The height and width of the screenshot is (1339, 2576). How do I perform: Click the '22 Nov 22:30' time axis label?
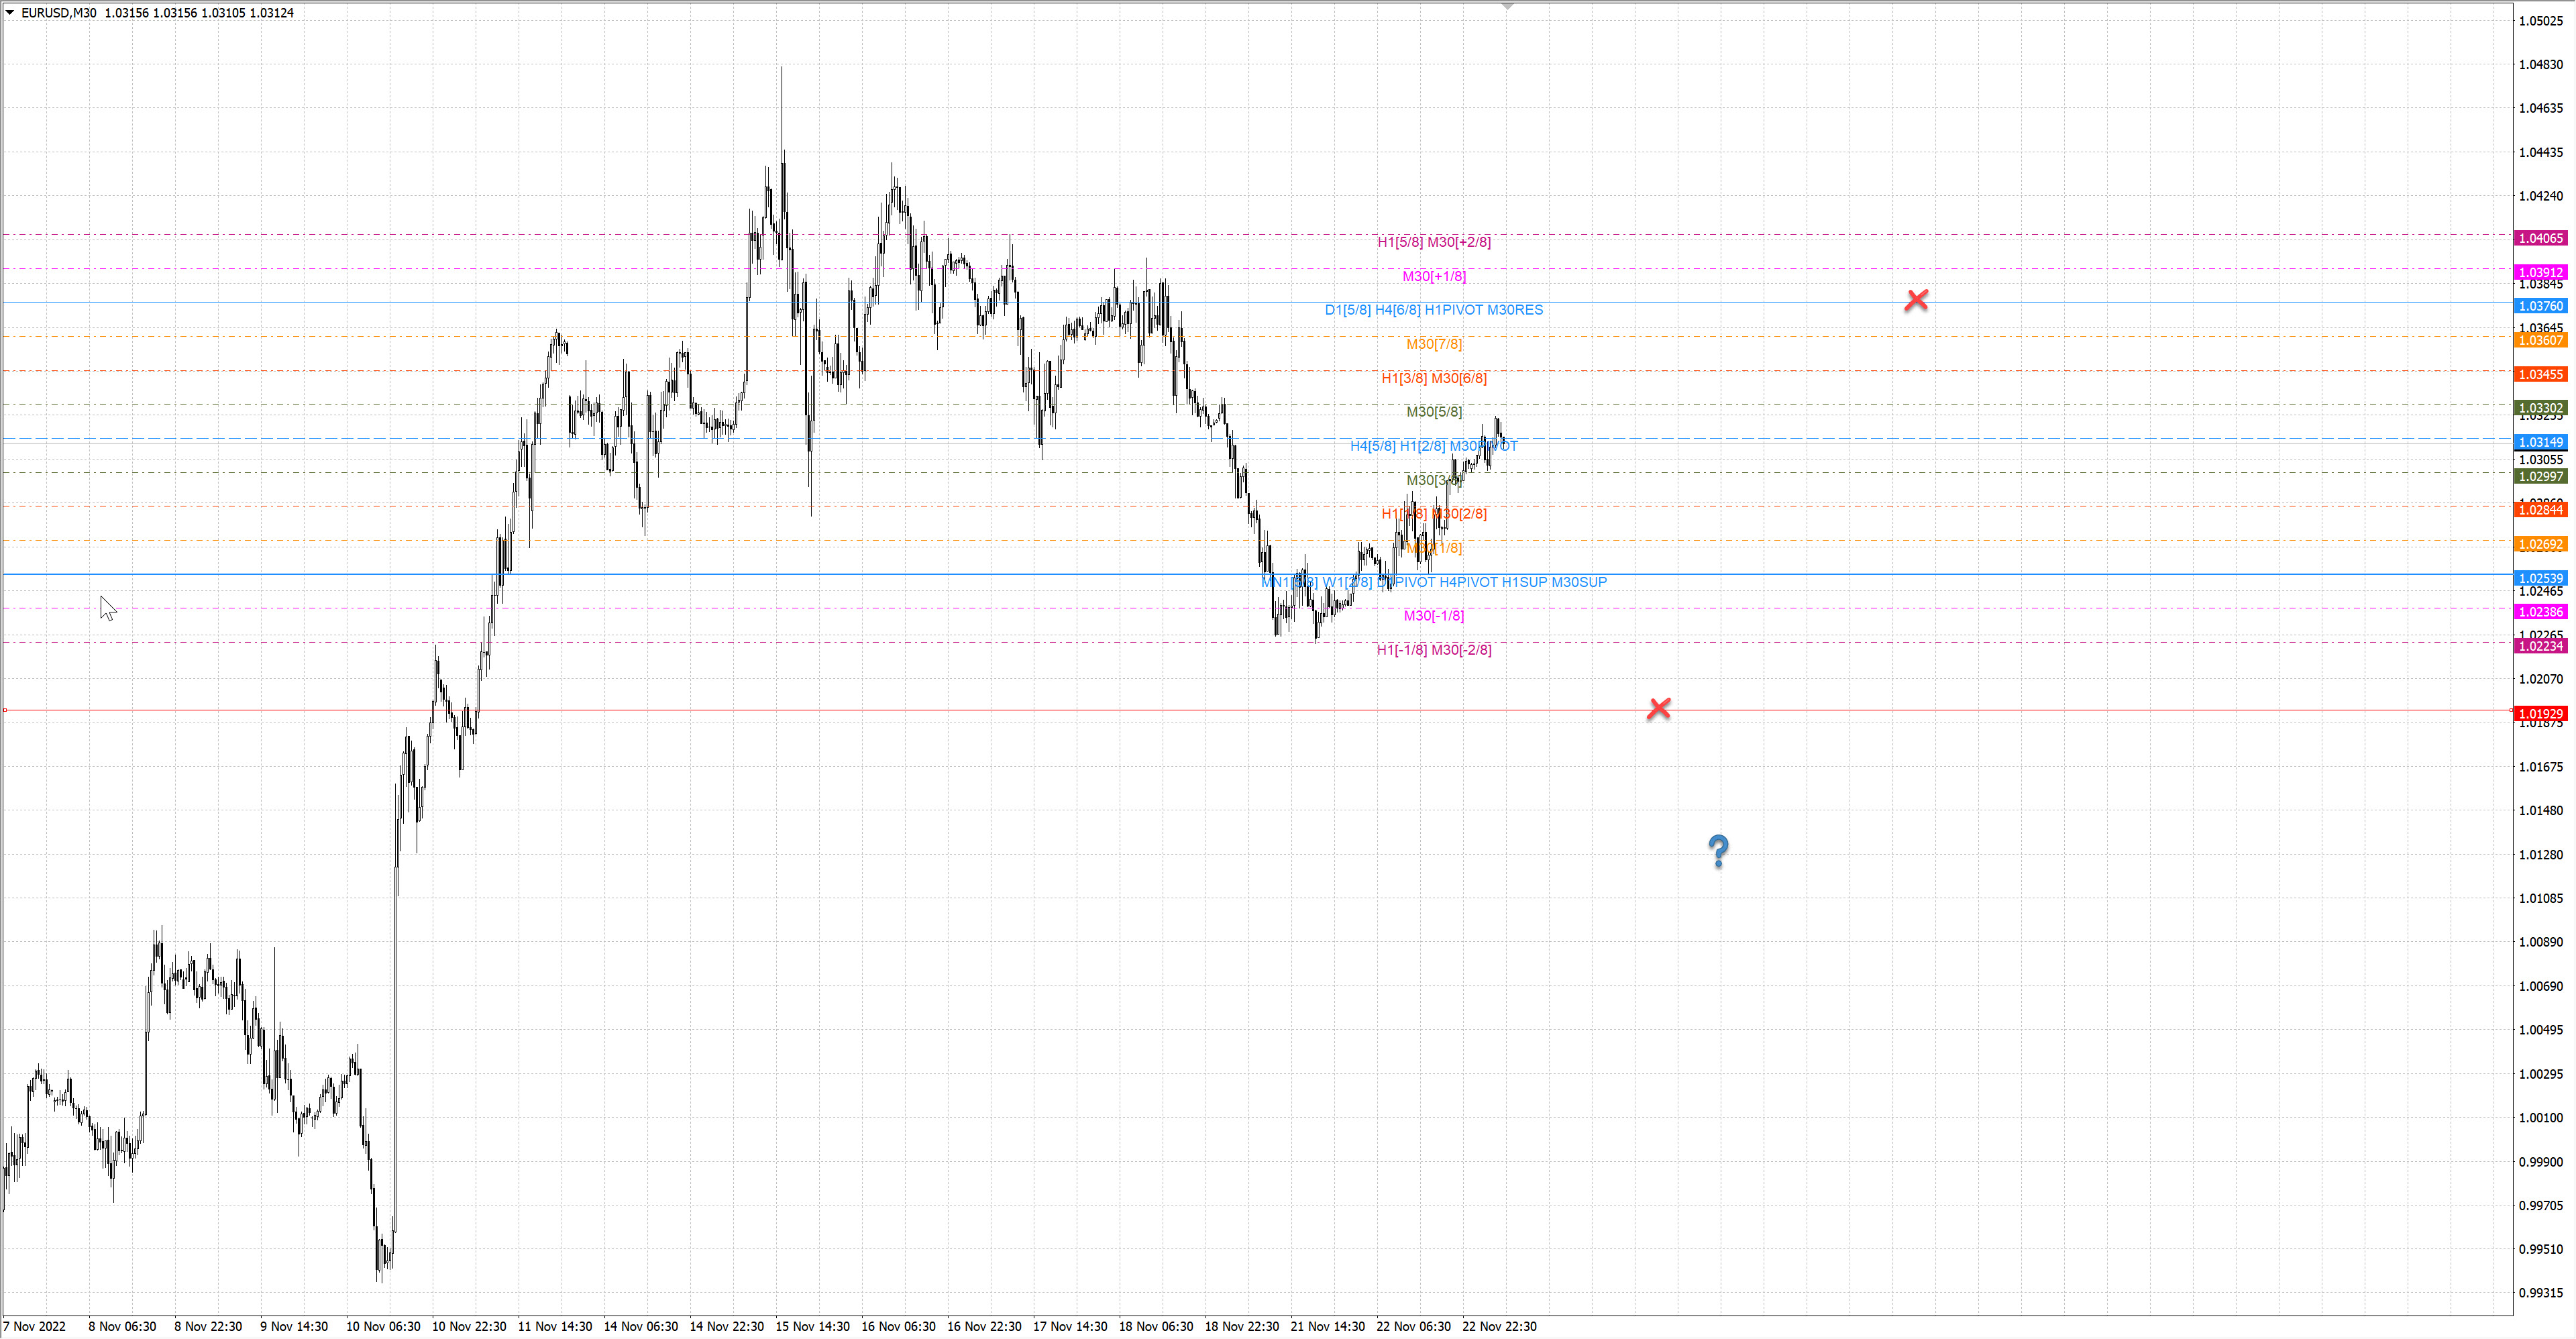(1499, 1327)
